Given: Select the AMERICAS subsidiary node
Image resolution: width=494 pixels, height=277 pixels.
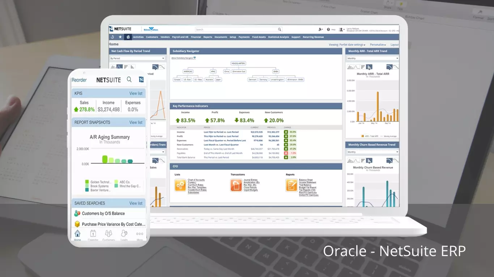Looking at the screenshot, I should 188,71.
